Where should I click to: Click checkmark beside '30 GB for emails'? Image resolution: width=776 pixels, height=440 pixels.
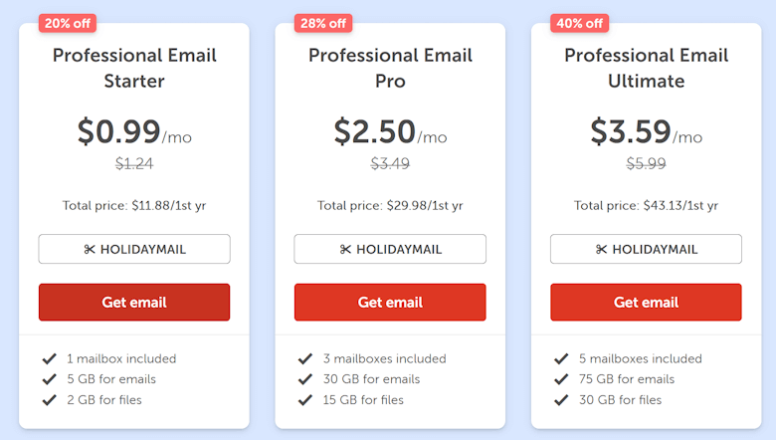tap(304, 379)
